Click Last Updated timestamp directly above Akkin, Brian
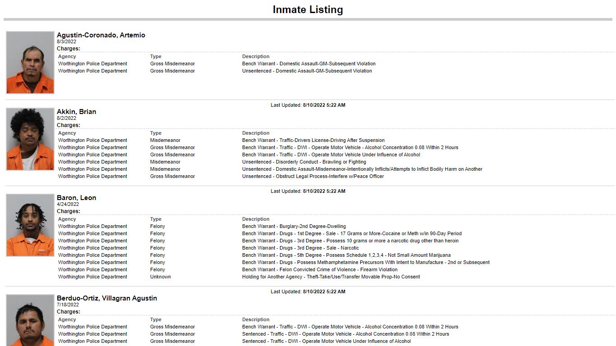 coord(308,105)
